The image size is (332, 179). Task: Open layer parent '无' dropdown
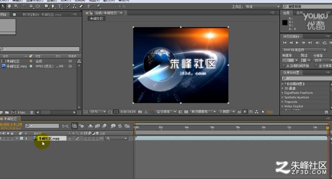click(x=116, y=138)
